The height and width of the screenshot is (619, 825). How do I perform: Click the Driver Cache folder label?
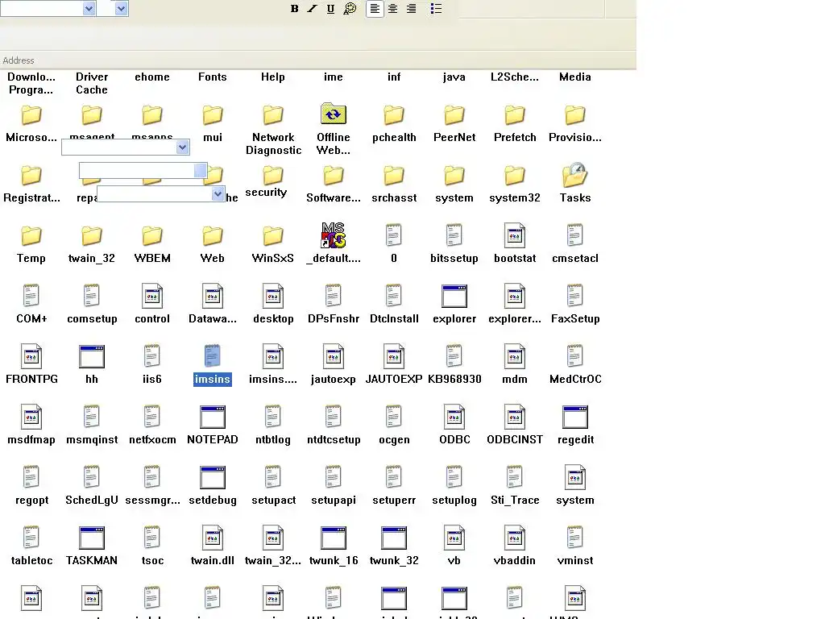click(92, 83)
